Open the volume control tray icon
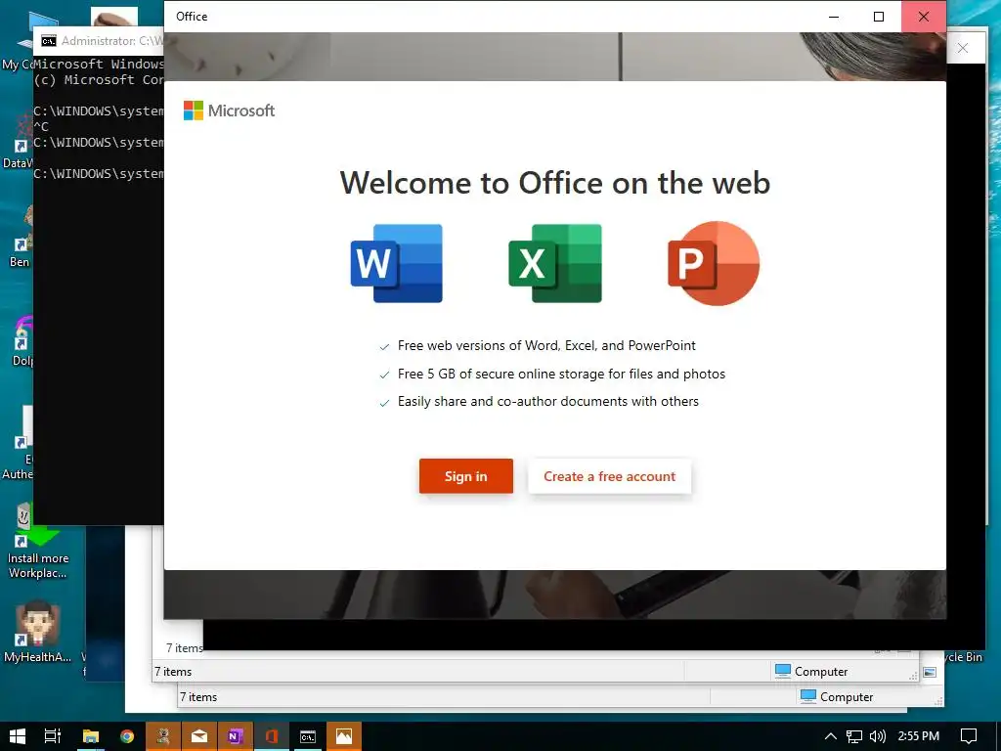Image resolution: width=1001 pixels, height=751 pixels. [878, 736]
